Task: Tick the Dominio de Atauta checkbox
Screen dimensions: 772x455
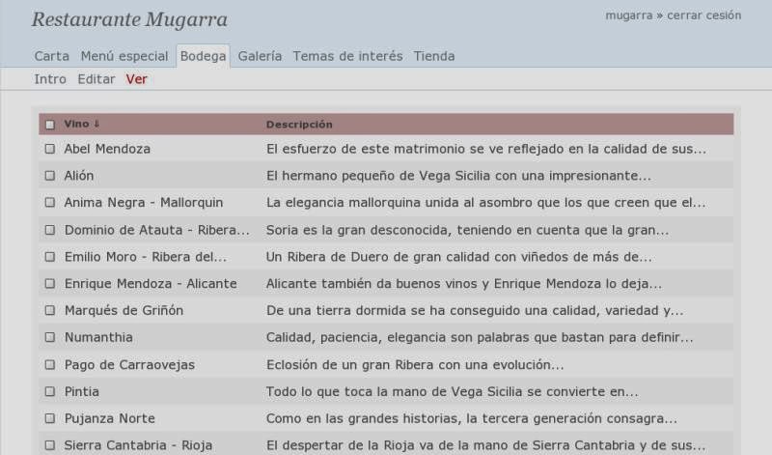Action: coord(50,230)
